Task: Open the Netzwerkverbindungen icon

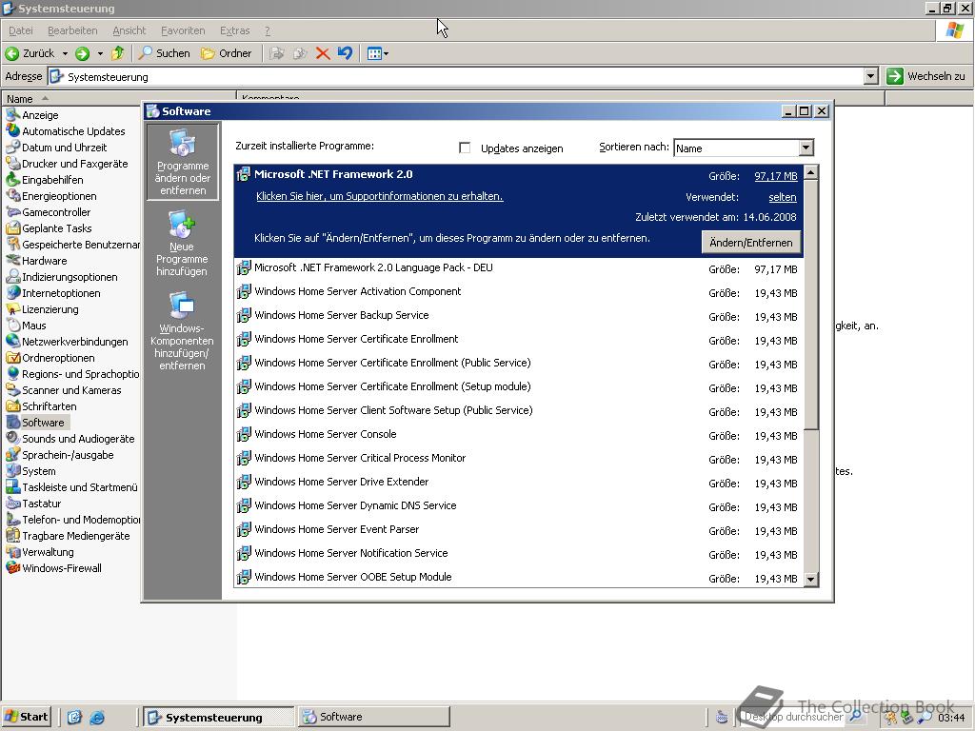Action: pyautogui.click(x=13, y=342)
